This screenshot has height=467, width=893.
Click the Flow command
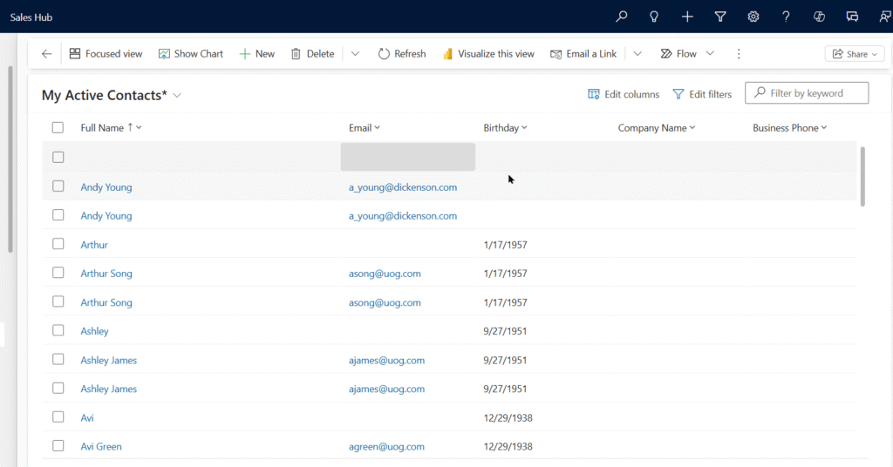678,53
